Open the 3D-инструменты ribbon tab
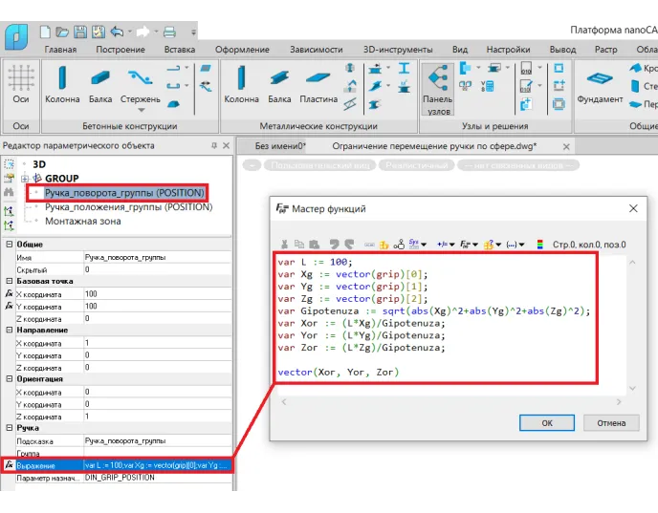This screenshot has width=658, height=513. (x=398, y=50)
